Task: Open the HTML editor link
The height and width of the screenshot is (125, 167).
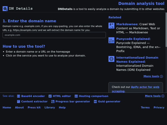Action: click(62, 96)
